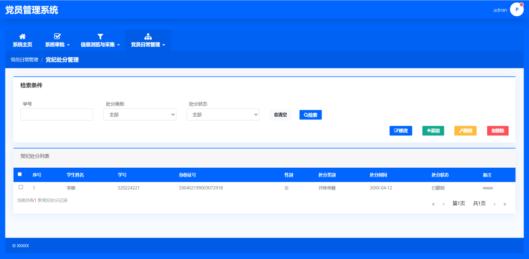Click the org-chart icon above 党员日常管理

(148, 37)
